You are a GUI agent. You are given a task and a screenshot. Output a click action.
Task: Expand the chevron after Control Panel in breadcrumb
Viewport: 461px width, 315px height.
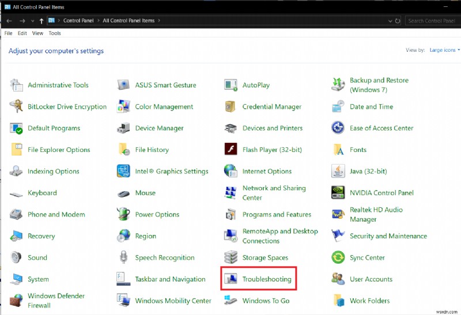point(97,21)
